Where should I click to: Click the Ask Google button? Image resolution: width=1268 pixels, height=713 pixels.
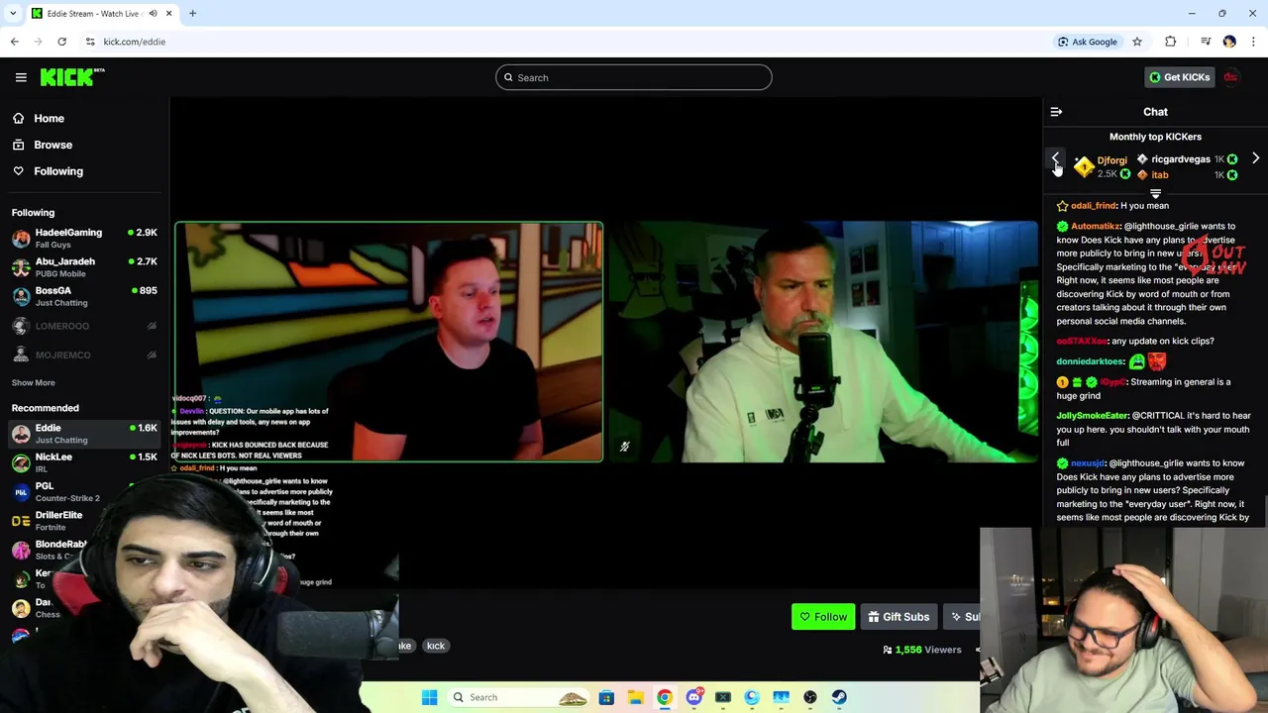pos(1087,42)
